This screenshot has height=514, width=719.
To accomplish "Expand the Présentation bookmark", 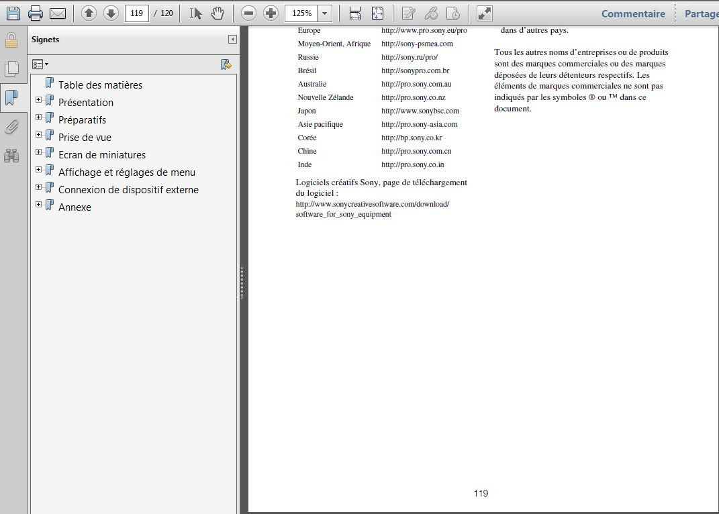I will point(38,99).
